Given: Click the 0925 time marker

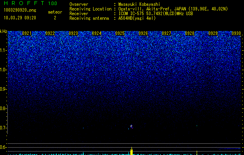Looking at the screenshot, I should pos(120,33).
